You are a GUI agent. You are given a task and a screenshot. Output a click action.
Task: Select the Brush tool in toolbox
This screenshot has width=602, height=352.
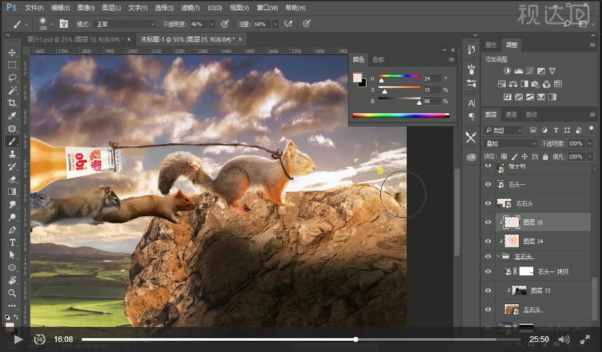point(12,141)
